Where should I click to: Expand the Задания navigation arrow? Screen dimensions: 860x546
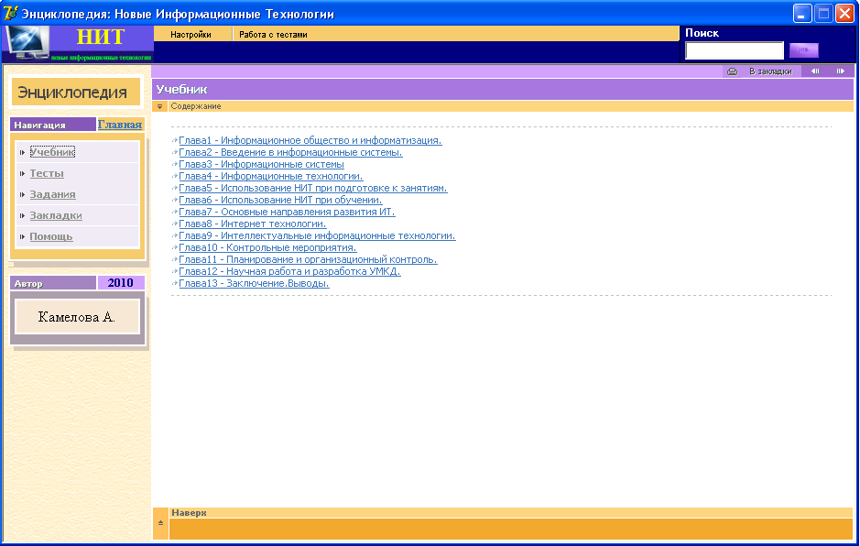coord(23,195)
